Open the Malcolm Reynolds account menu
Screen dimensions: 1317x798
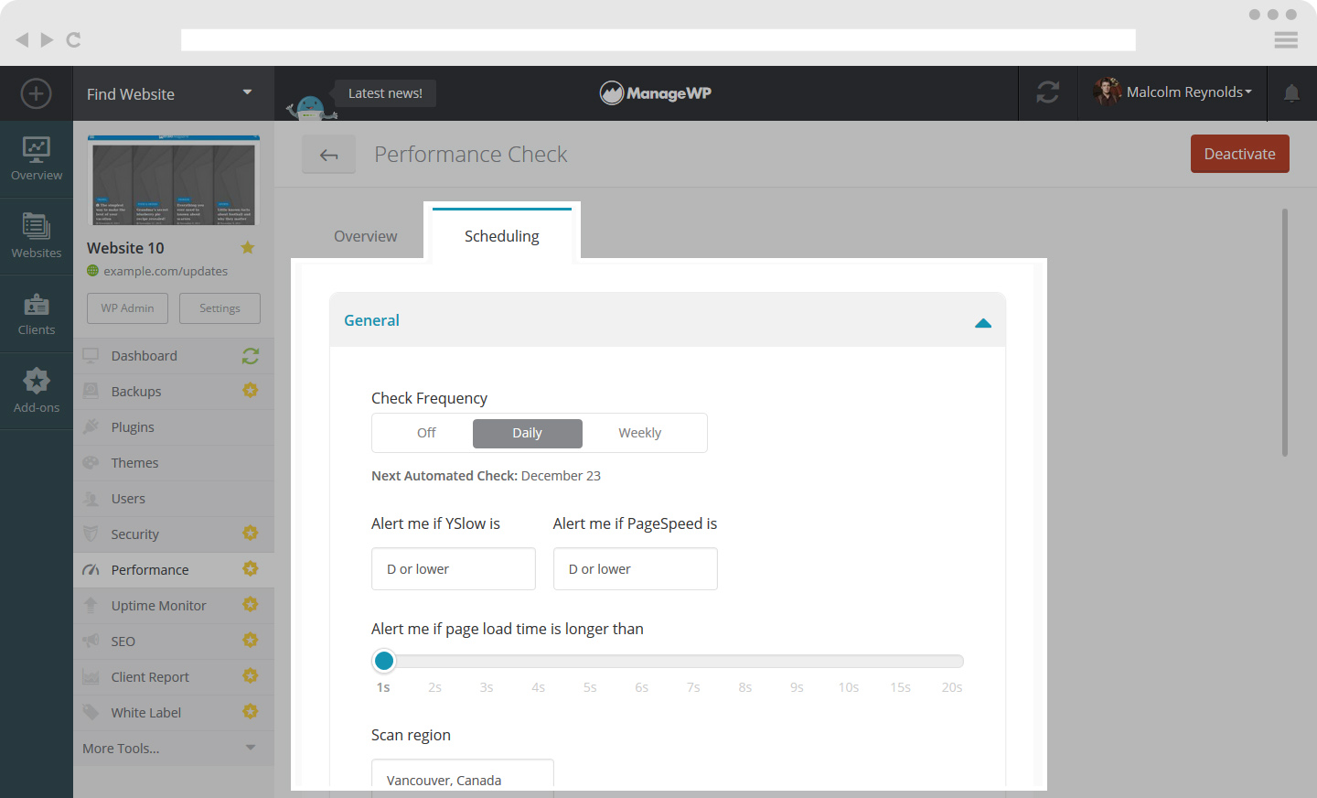click(x=1189, y=92)
